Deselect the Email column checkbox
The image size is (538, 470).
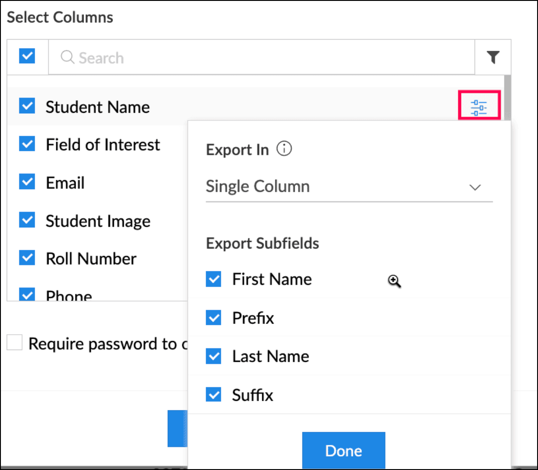coord(27,182)
